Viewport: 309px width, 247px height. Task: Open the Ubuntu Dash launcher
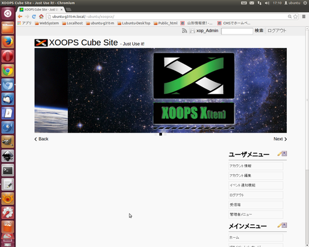coord(8,14)
